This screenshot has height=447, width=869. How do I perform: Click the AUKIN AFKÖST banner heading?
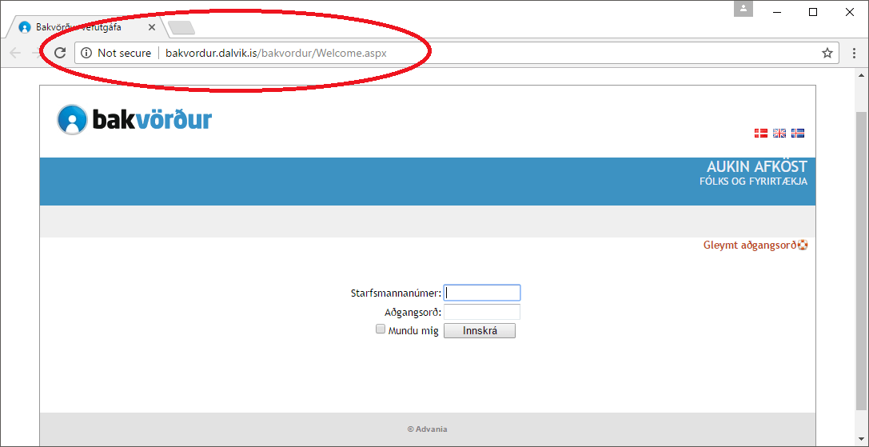click(x=757, y=166)
